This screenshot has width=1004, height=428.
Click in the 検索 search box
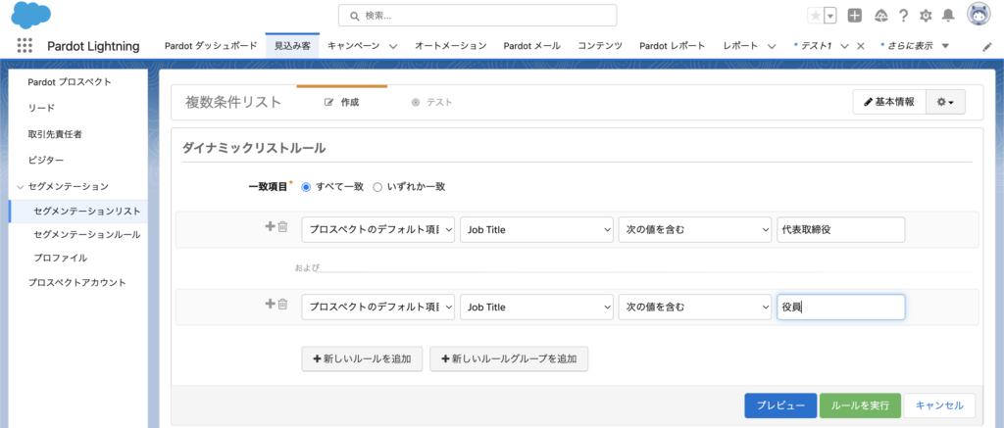[x=477, y=16]
